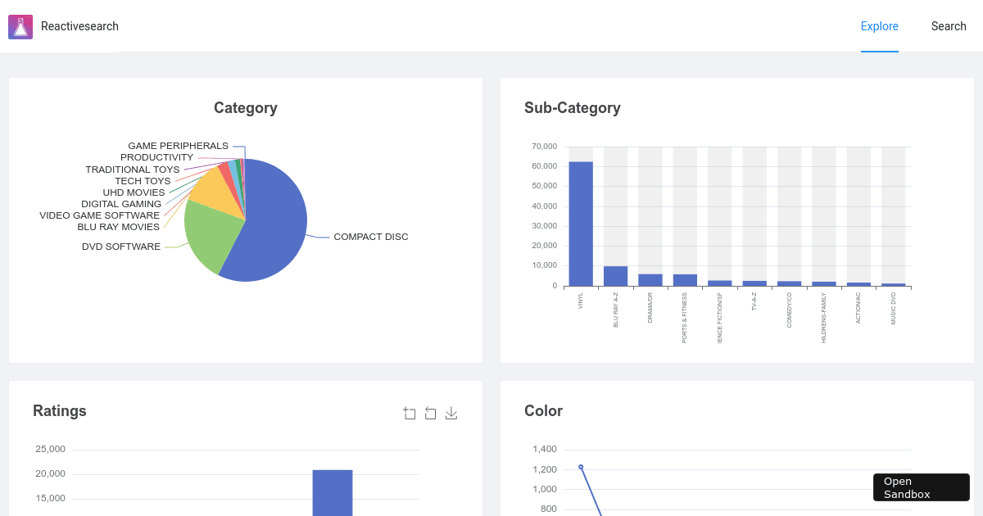Click the Reactivesearch flask logo

(x=20, y=26)
